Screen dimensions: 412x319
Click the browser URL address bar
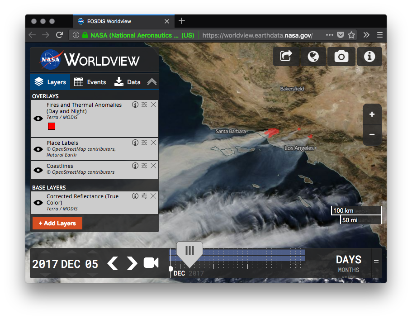point(213,35)
